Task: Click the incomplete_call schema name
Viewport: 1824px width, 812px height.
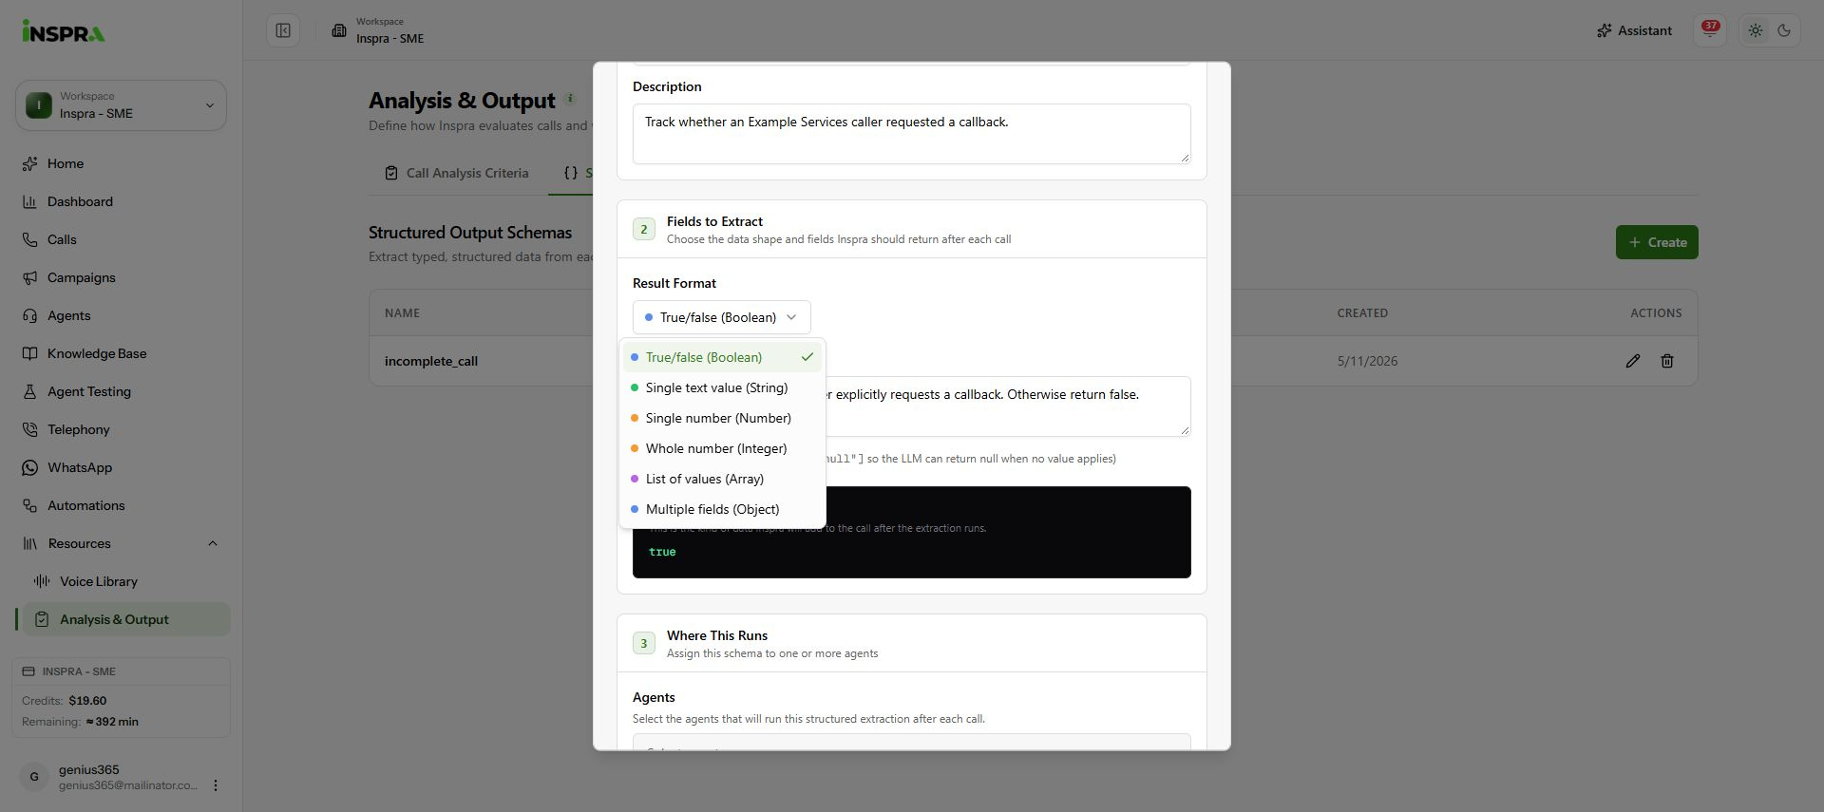Action: point(431,361)
